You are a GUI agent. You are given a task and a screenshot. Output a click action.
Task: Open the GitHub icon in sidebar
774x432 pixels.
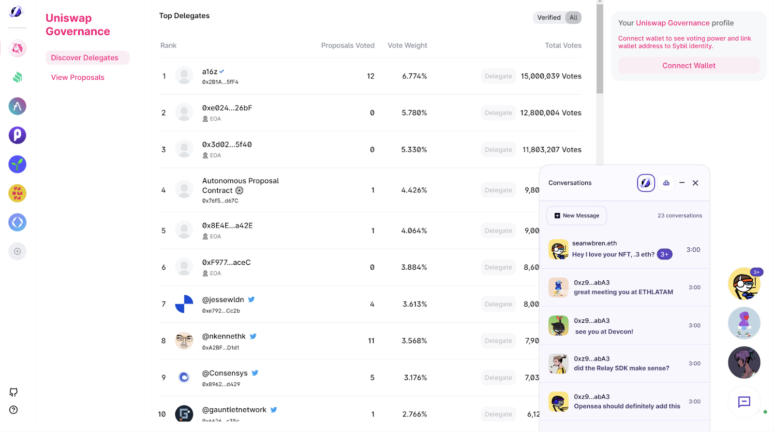click(14, 392)
